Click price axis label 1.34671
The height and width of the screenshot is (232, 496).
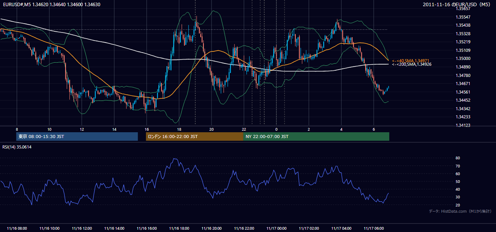463,84
